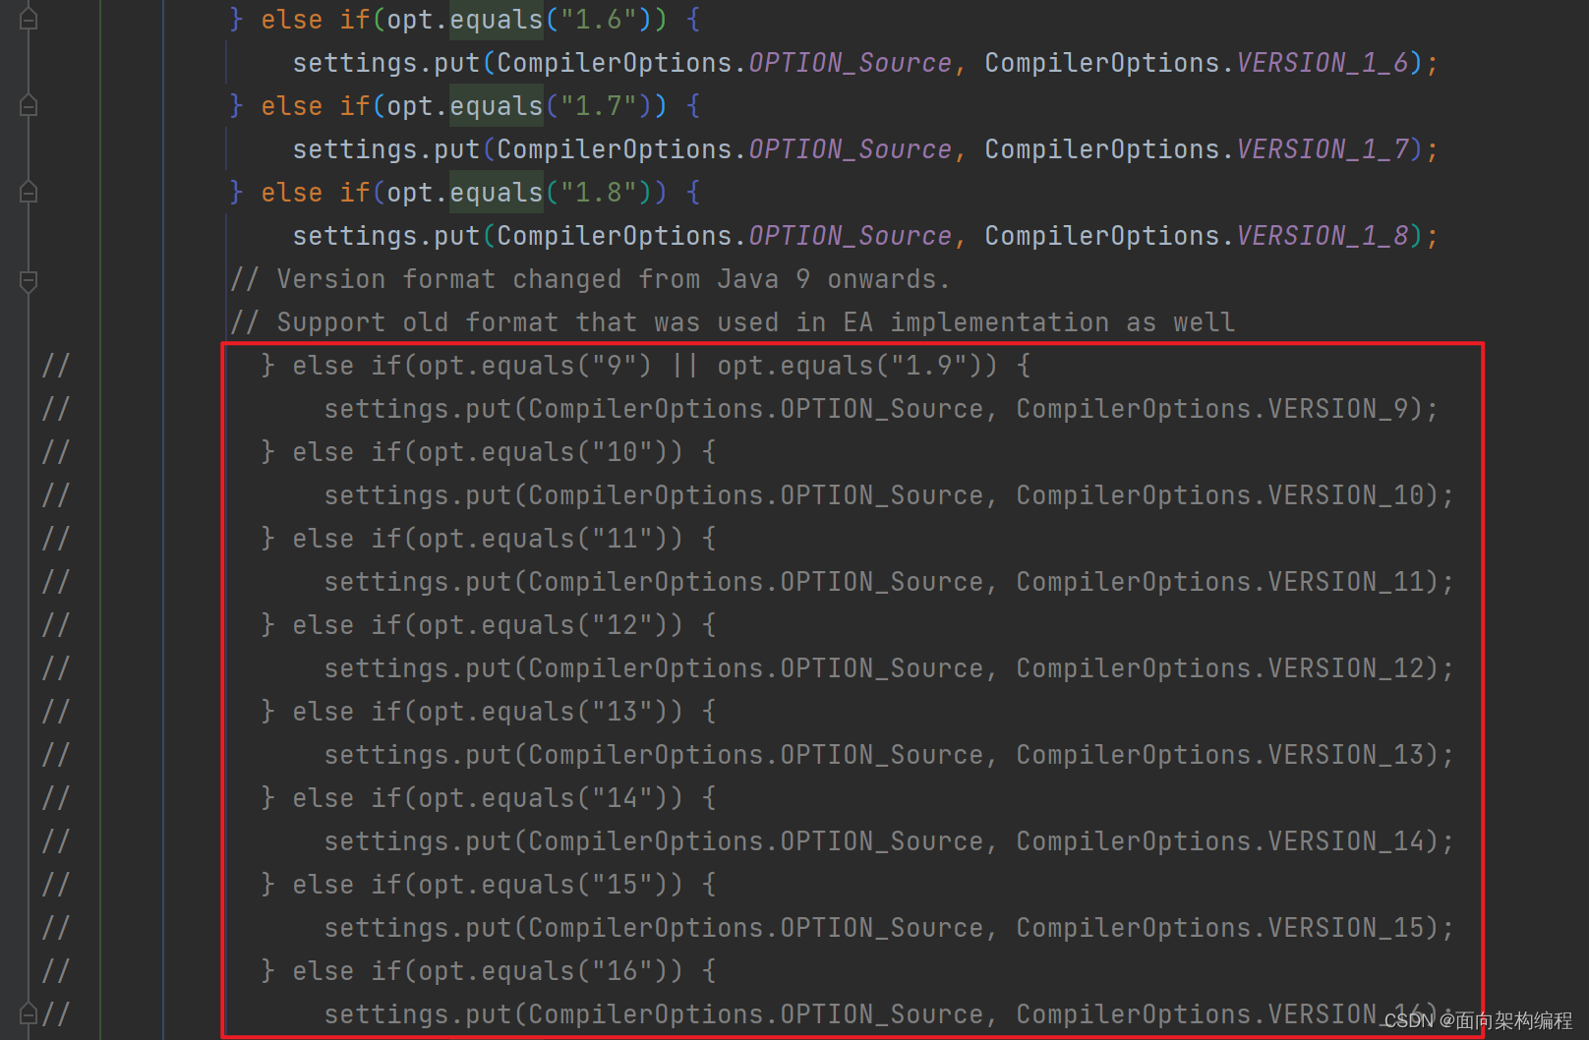Place cursor on VERSION_1_6 constant

1323,63
